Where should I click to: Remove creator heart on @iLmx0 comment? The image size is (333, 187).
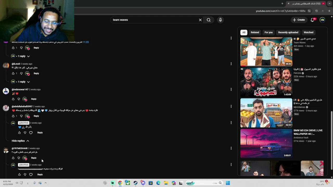coord(27,74)
